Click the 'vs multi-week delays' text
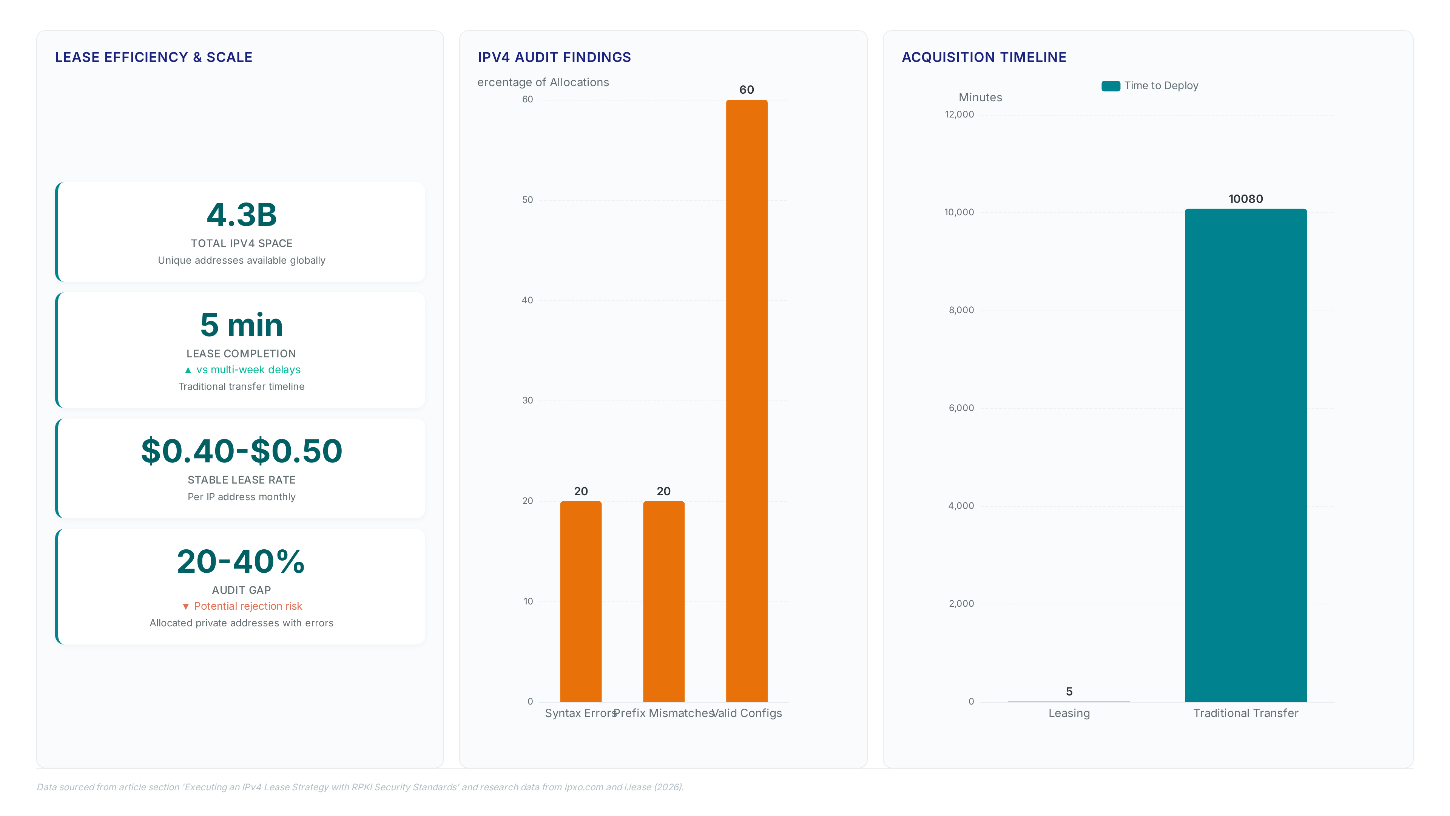 [248, 370]
